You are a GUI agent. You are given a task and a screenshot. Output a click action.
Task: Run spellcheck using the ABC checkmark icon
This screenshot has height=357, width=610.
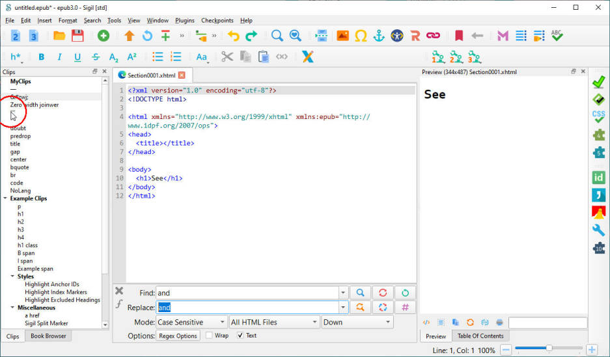[x=557, y=36]
